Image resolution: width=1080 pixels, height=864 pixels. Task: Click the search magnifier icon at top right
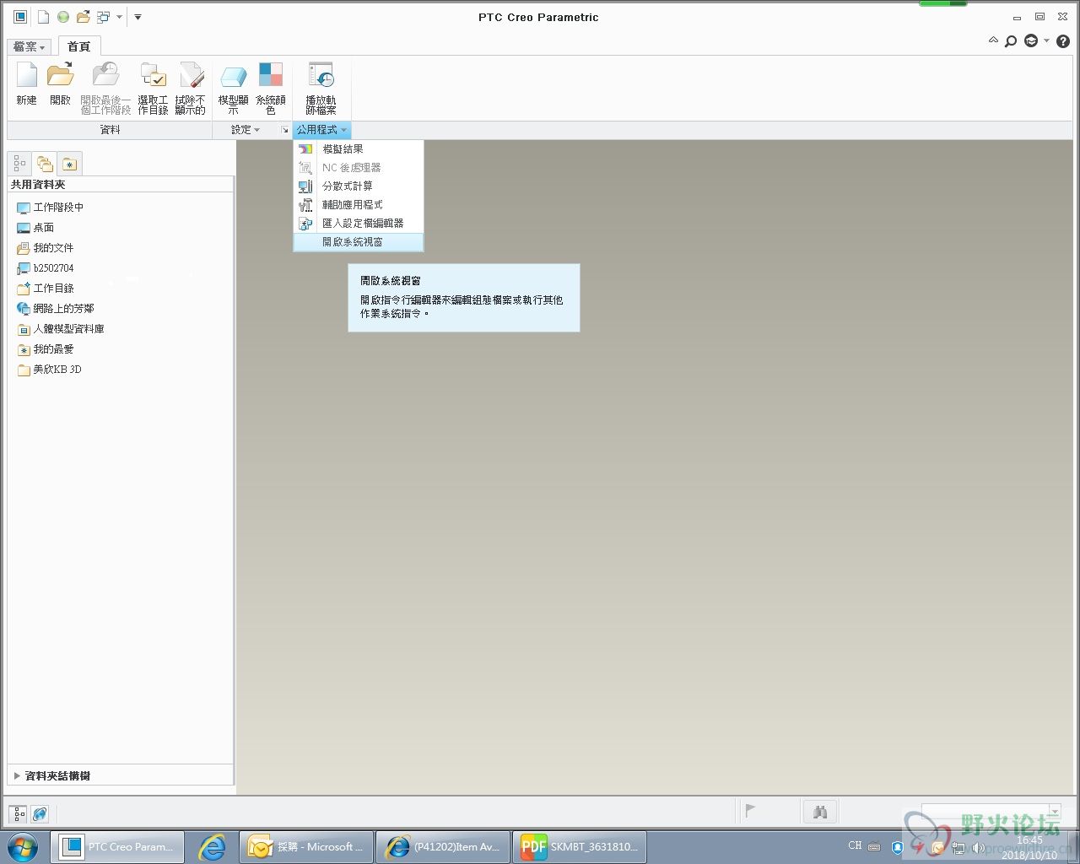tap(1011, 40)
